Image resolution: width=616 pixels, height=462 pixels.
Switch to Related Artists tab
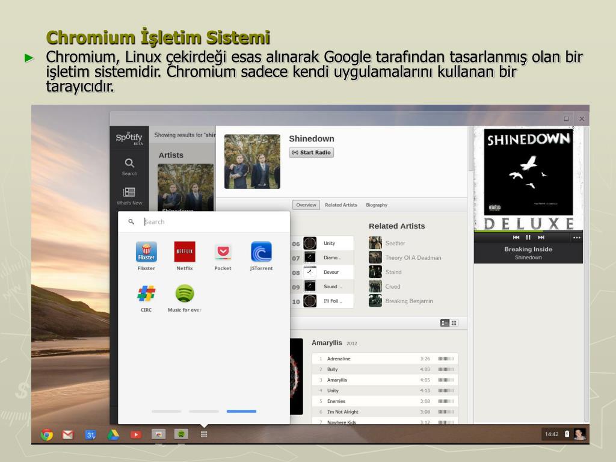(341, 205)
